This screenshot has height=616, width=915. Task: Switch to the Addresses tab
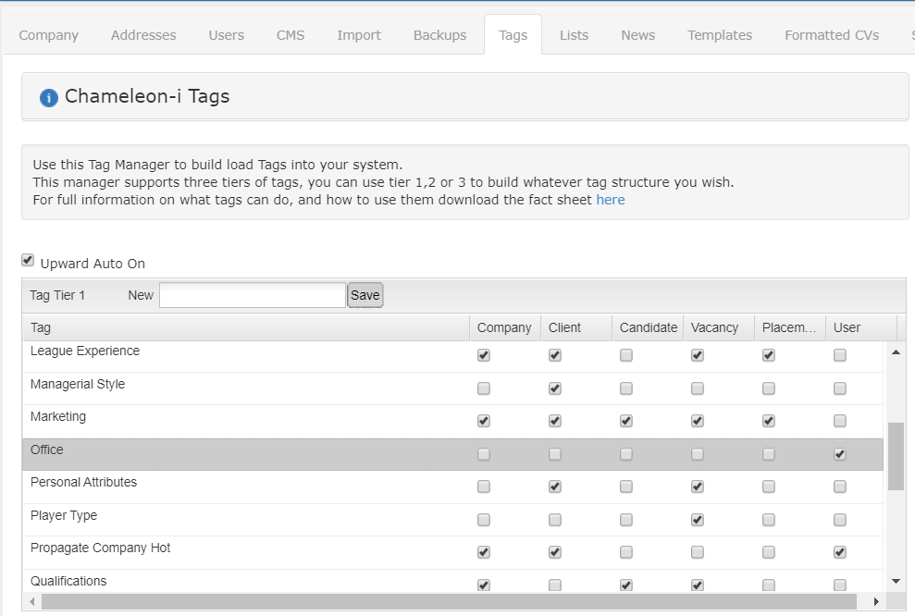[x=143, y=35]
